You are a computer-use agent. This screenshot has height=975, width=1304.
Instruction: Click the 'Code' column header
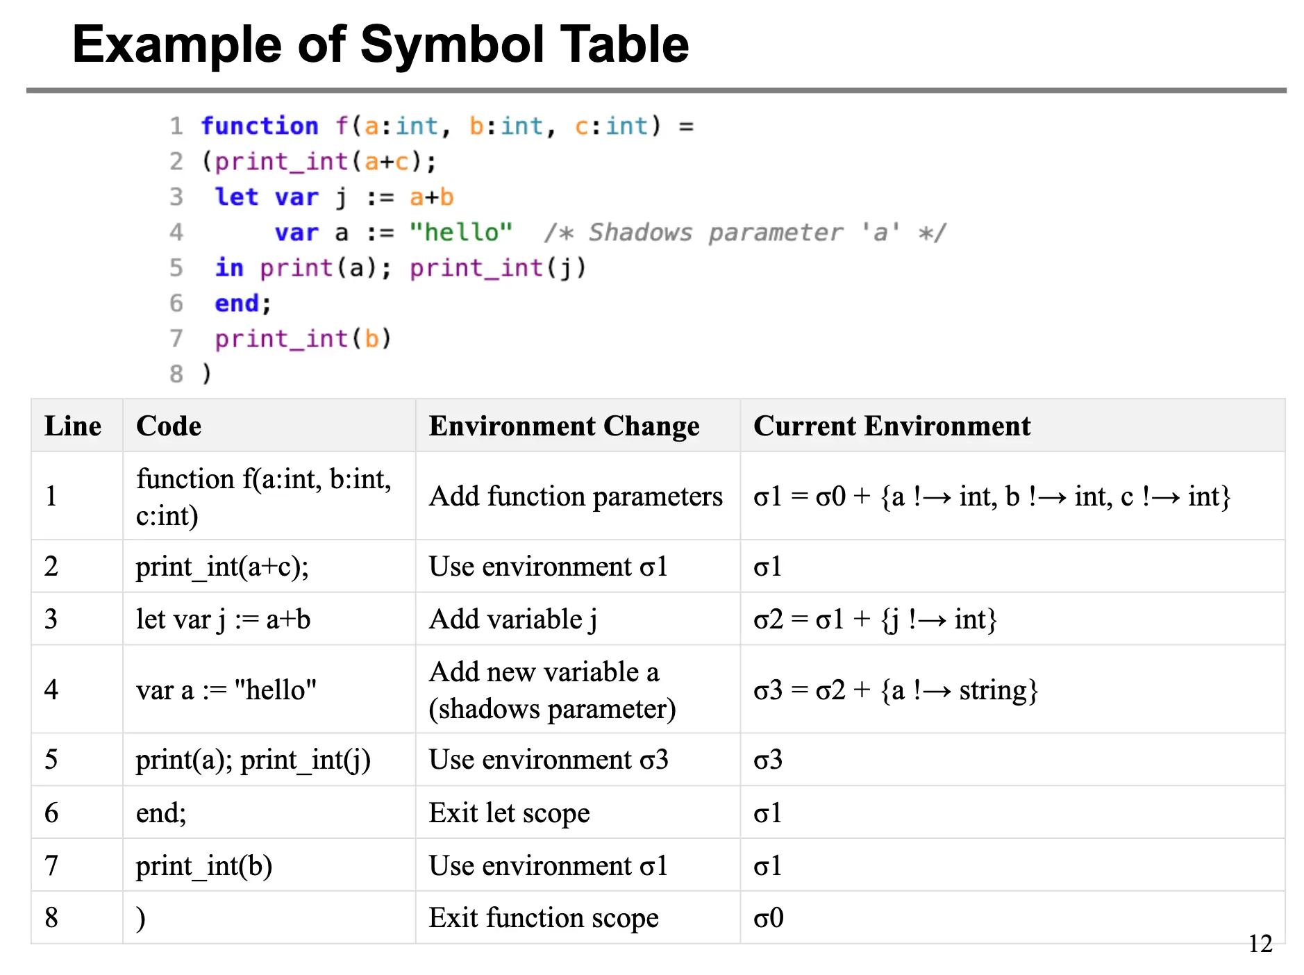pos(169,426)
